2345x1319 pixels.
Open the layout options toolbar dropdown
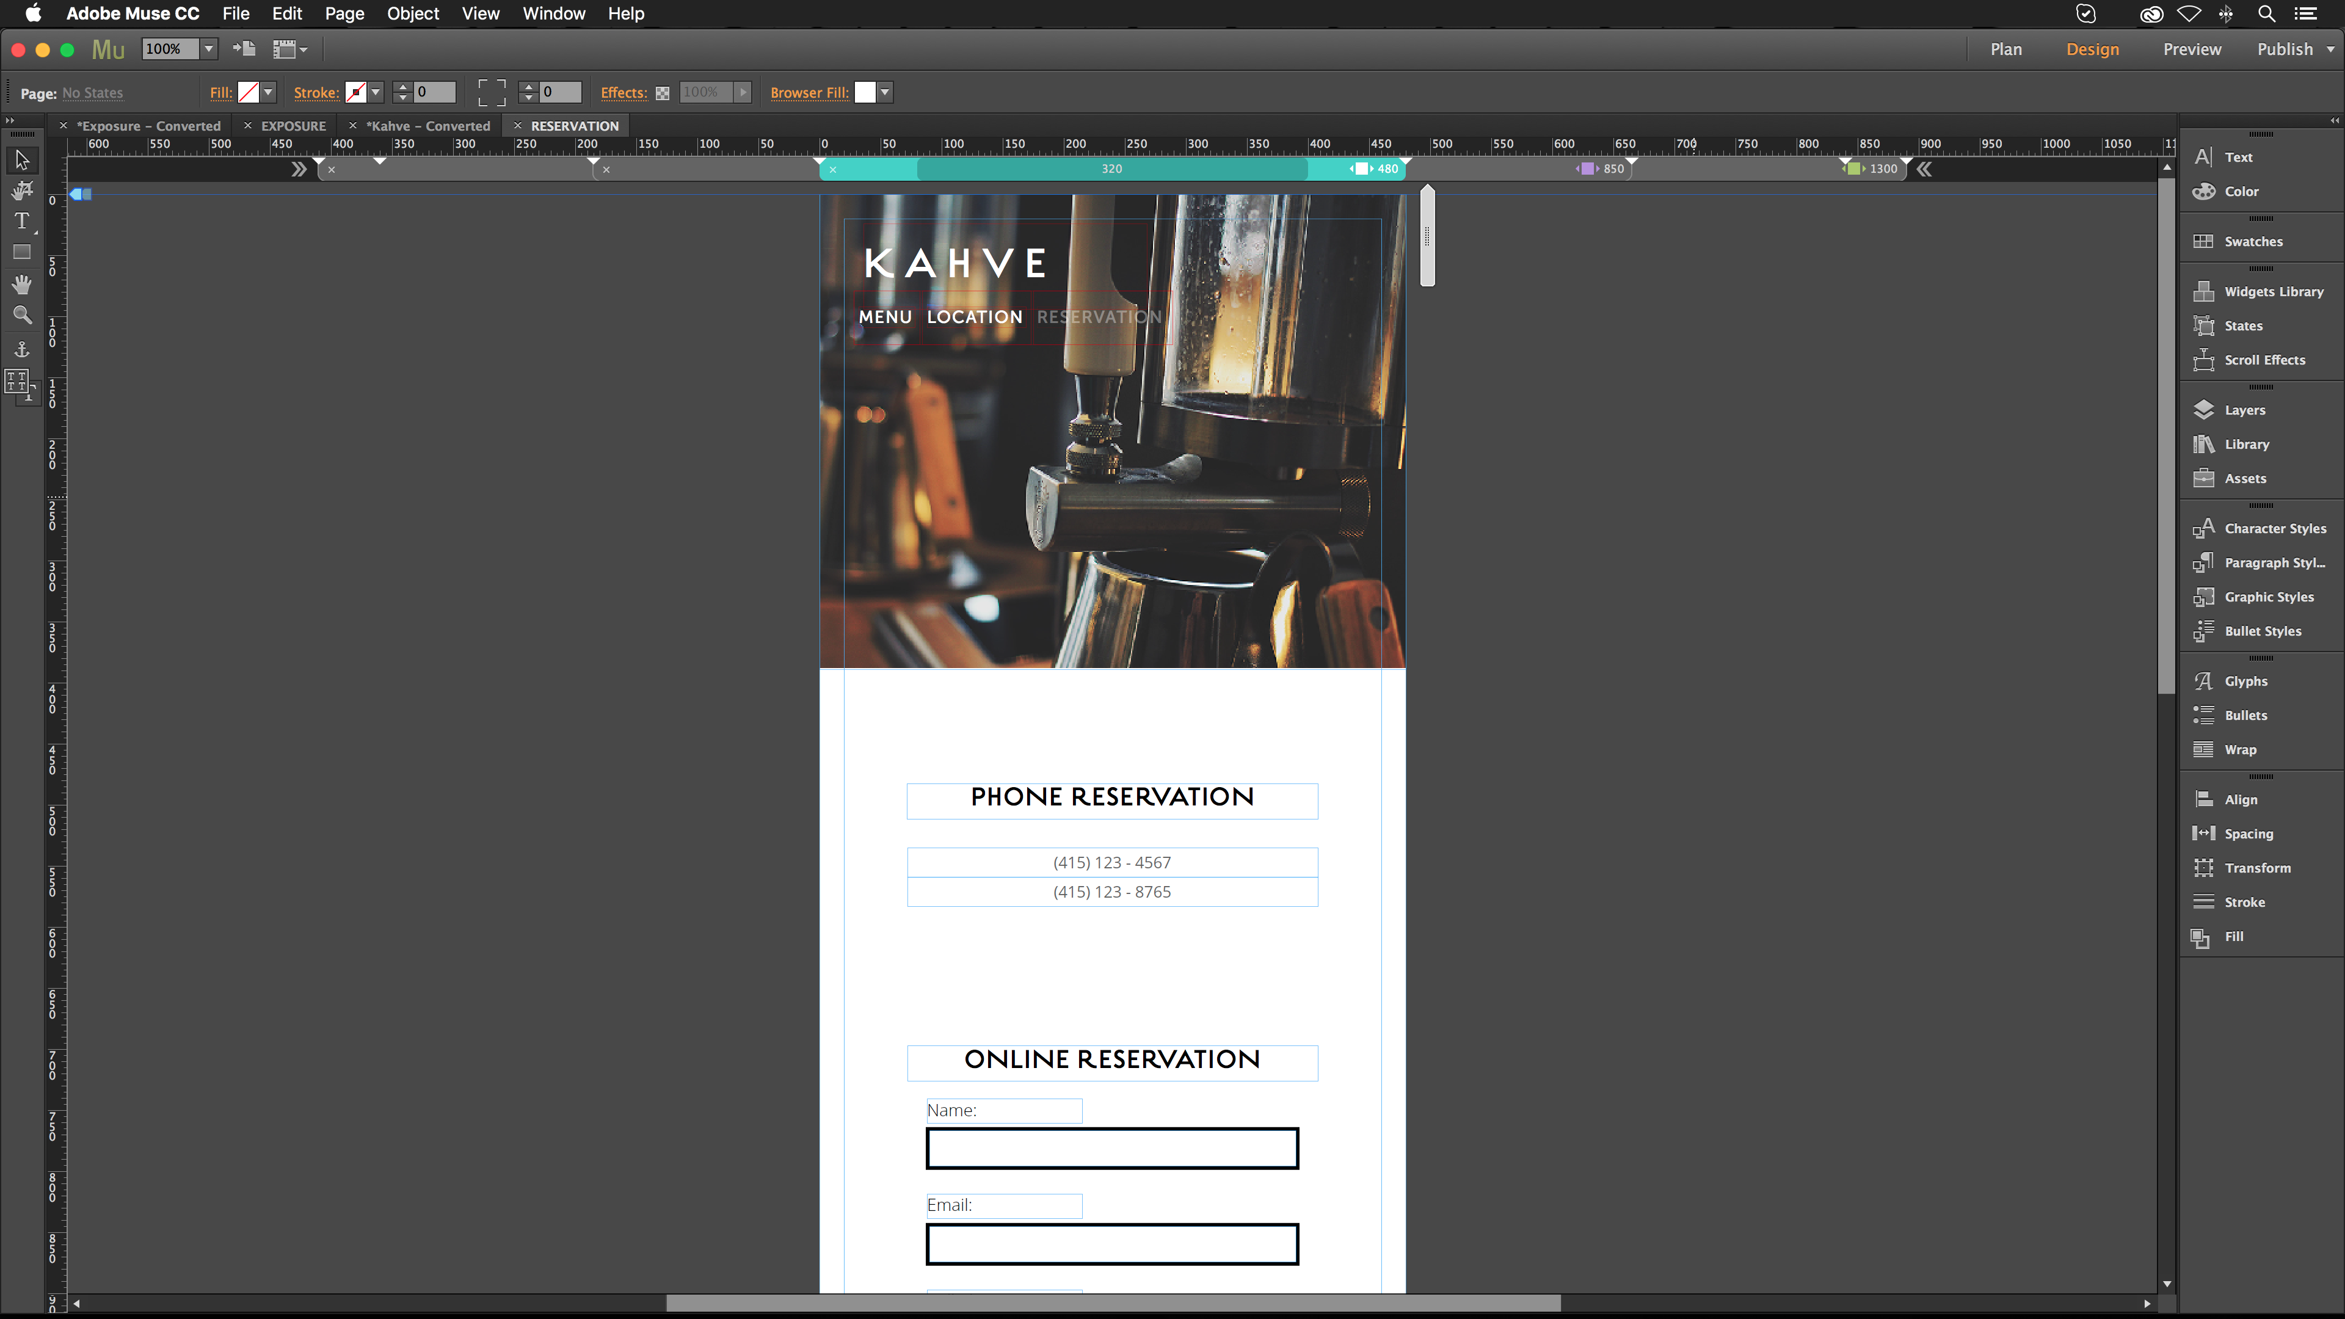pos(291,49)
